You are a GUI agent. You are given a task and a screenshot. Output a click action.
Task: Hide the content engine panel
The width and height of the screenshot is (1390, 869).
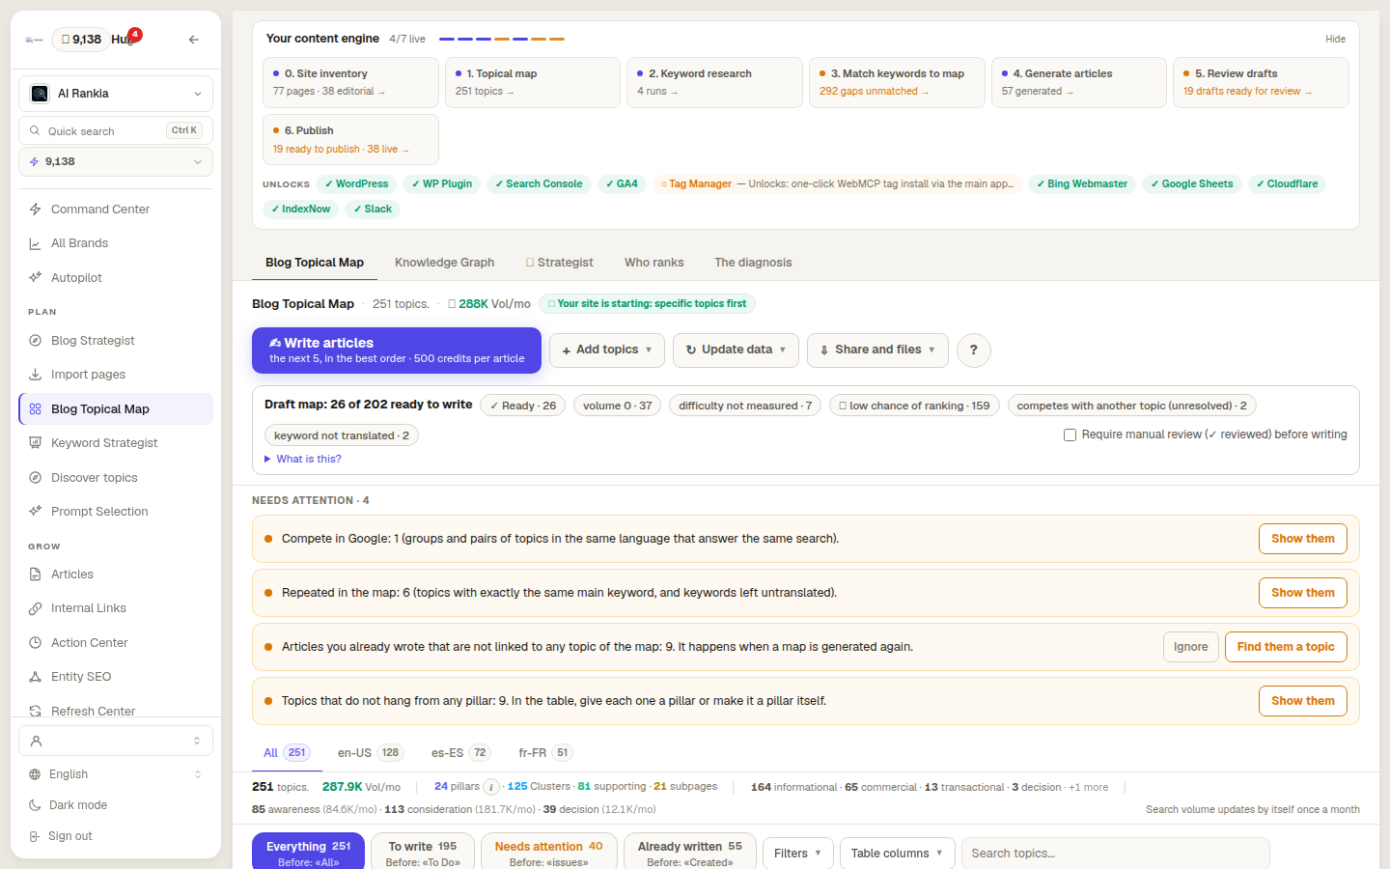tap(1336, 40)
